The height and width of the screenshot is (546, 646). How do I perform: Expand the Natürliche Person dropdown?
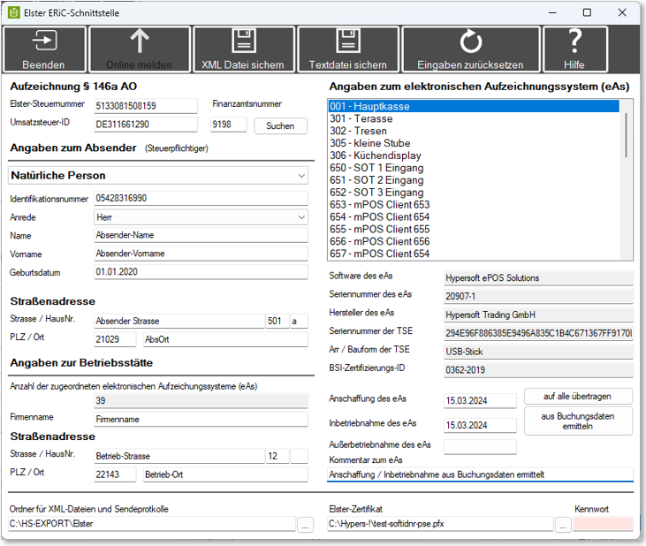point(302,176)
